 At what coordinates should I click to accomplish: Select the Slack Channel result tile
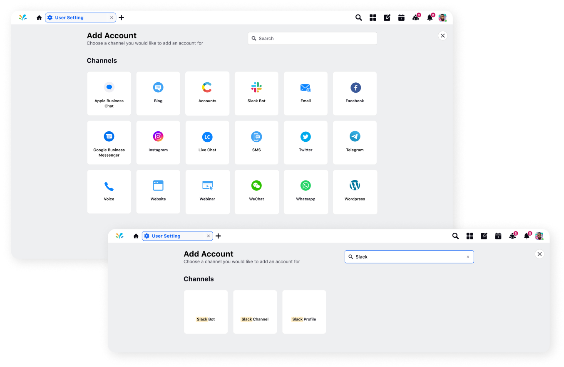255,312
